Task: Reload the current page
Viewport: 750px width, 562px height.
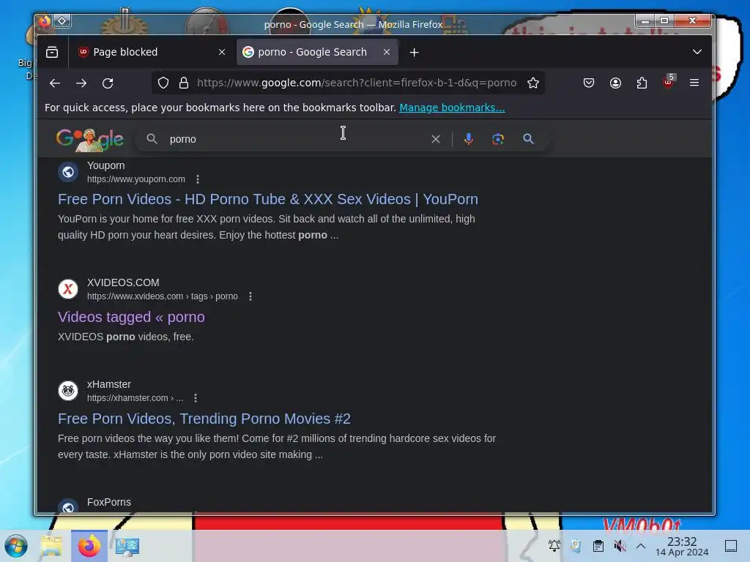Action: (108, 83)
